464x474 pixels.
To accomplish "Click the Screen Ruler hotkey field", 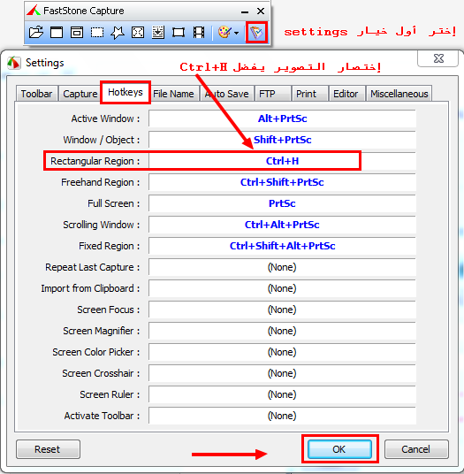I will pyautogui.click(x=282, y=394).
